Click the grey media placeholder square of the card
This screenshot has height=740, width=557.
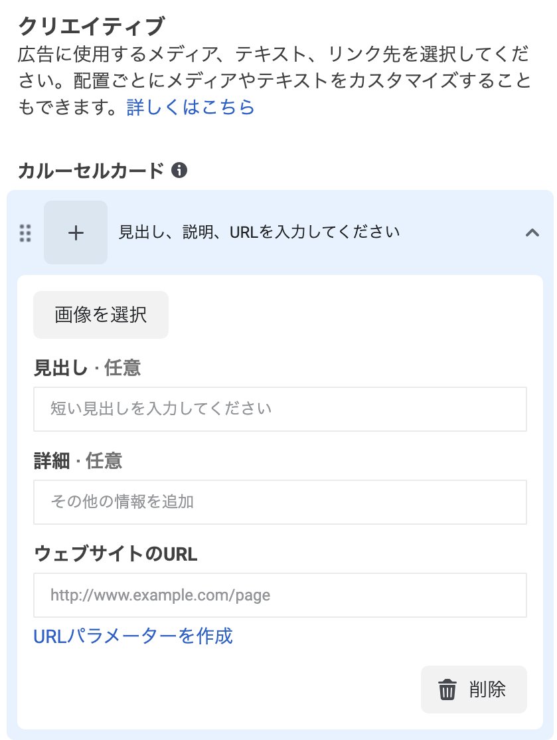click(75, 233)
